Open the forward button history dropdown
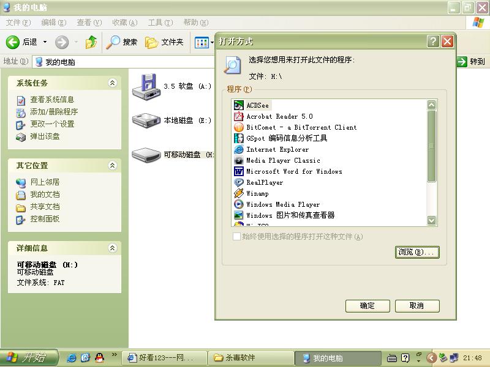The image size is (490, 367). click(x=76, y=42)
